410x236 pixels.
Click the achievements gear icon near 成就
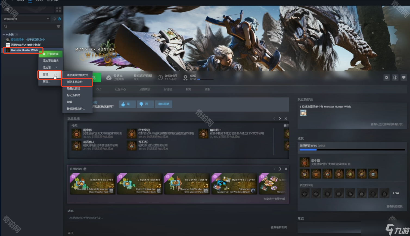pos(185,78)
